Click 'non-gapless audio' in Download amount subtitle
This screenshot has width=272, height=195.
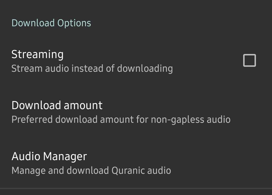[191, 120]
